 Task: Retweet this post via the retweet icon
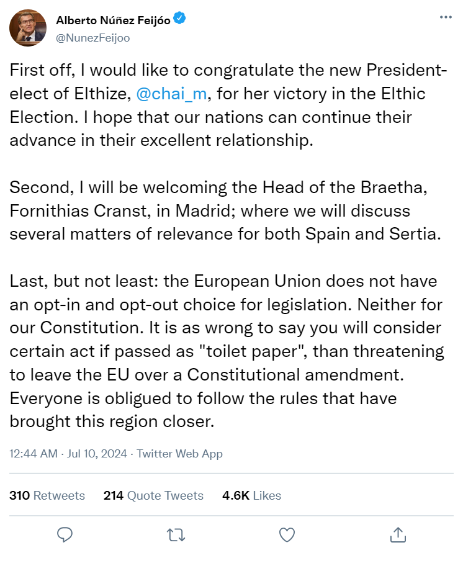(x=176, y=534)
